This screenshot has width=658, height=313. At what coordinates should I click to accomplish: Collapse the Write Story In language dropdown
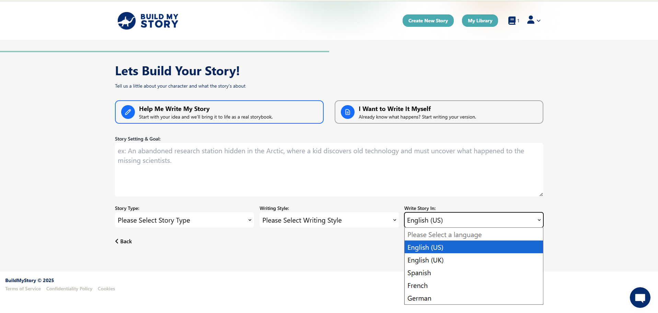pos(473,220)
